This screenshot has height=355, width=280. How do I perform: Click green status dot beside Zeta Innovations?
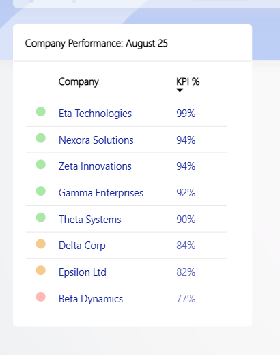click(x=41, y=164)
